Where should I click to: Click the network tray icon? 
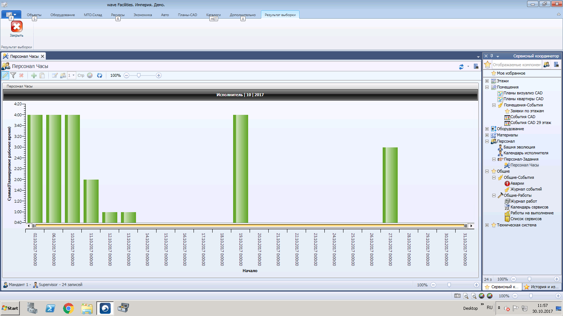pos(524,308)
